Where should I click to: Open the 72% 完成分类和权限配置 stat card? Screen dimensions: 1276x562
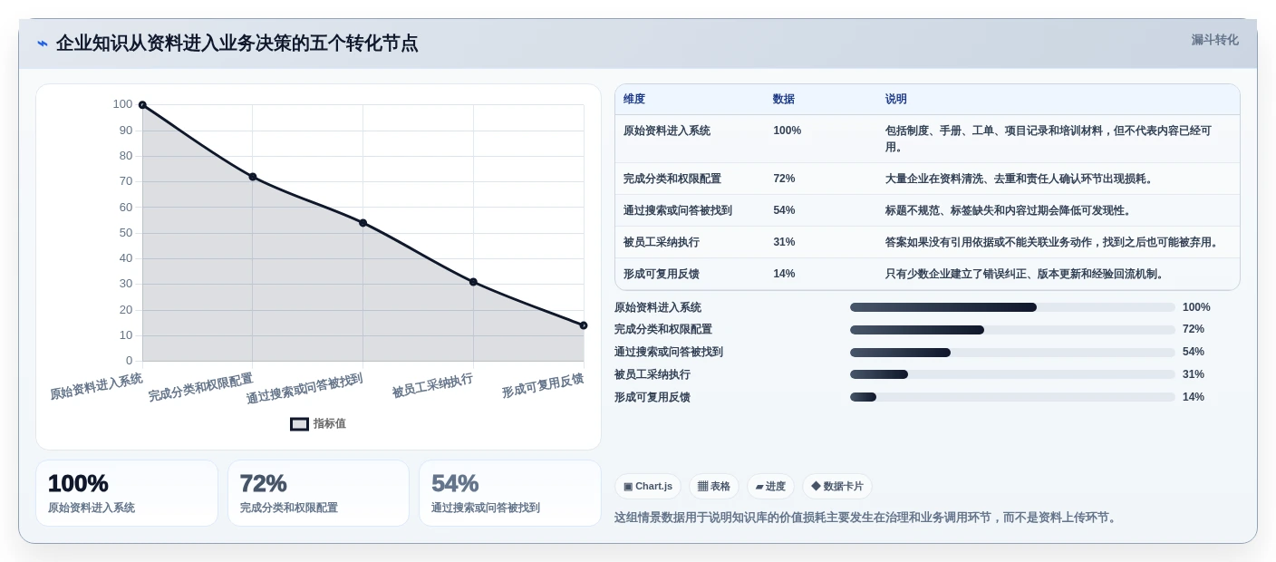pos(318,493)
